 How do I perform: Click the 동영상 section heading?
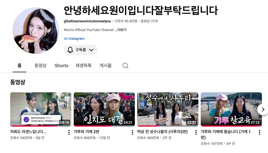coord(18,82)
